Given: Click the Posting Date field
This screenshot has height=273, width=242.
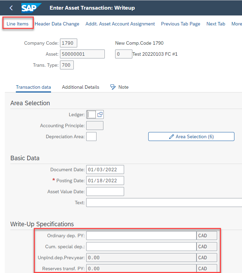Looking at the screenshot, I should [105, 181].
